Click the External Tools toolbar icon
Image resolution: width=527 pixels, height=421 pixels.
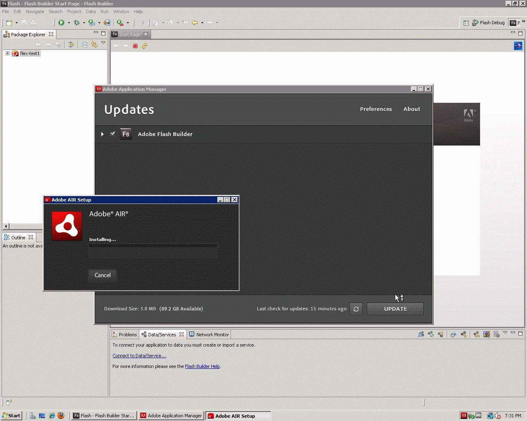click(120, 23)
